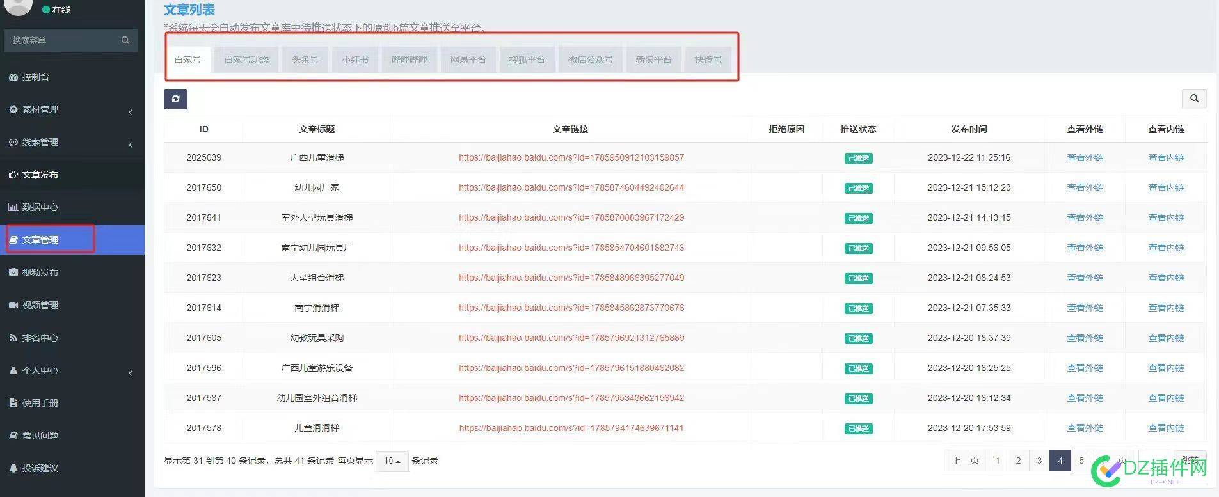Click the sidebar menu search magnifier icon

(x=125, y=40)
